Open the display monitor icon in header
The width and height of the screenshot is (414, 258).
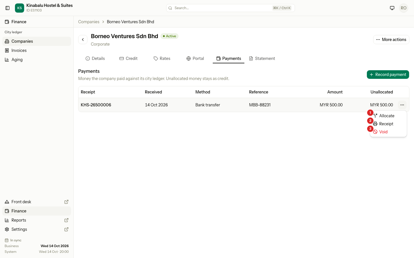(392, 8)
